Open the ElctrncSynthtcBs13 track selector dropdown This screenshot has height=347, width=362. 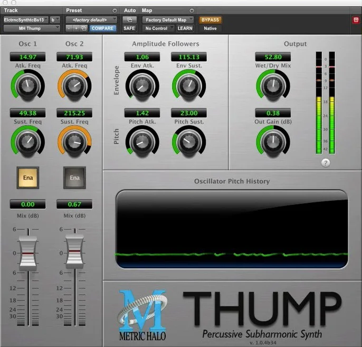coord(26,20)
